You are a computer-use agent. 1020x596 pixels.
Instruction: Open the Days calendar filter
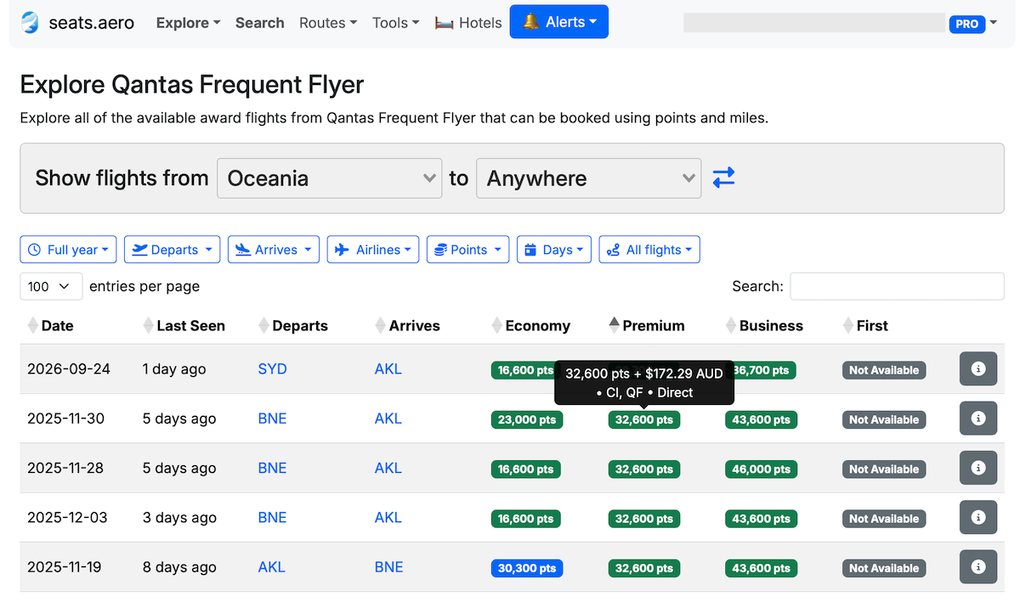(x=553, y=249)
